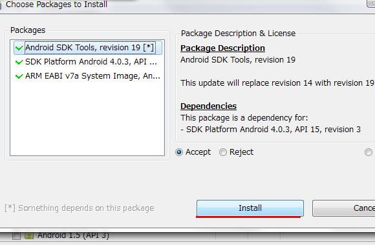Click the Choose Packages to Install title bar

[x=56, y=5]
